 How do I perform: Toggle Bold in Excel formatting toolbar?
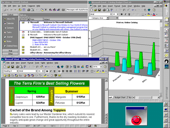[122, 14]
